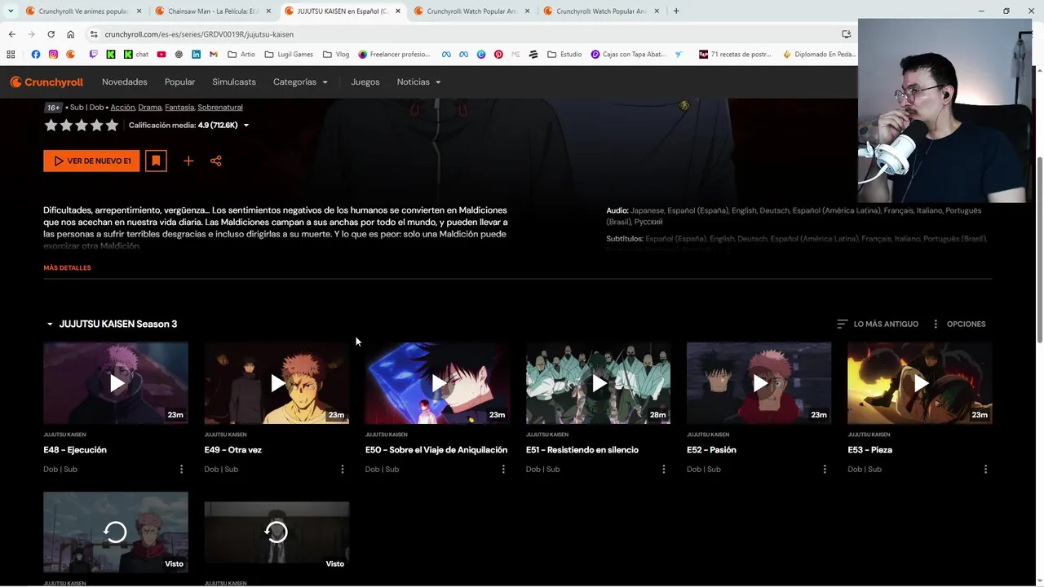Expand the JUJUTSU KAISEN Season 3 selector

[x=111, y=324]
